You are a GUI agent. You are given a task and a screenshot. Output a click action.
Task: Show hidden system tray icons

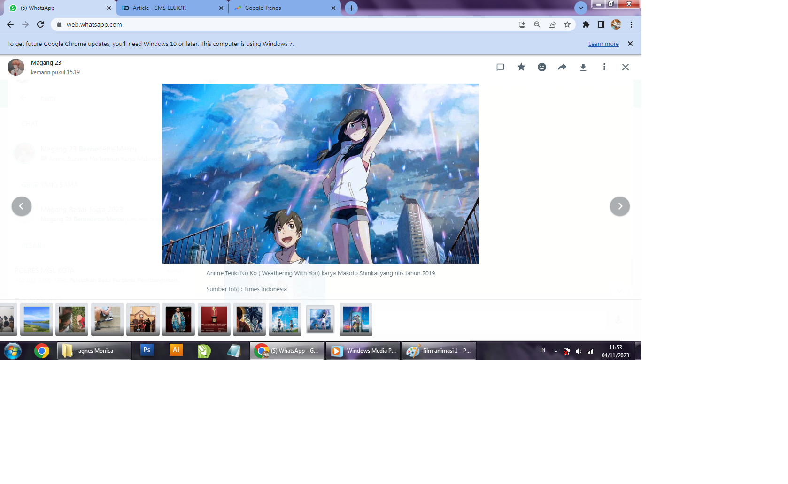tap(556, 351)
